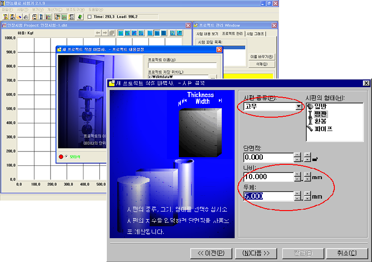The width and height of the screenshot is (372, 262).
Task: Click the back arrow icon in graph toolbar
Action: coord(98,33)
